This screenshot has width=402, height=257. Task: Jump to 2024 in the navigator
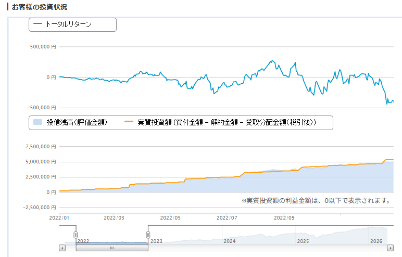coord(229,241)
